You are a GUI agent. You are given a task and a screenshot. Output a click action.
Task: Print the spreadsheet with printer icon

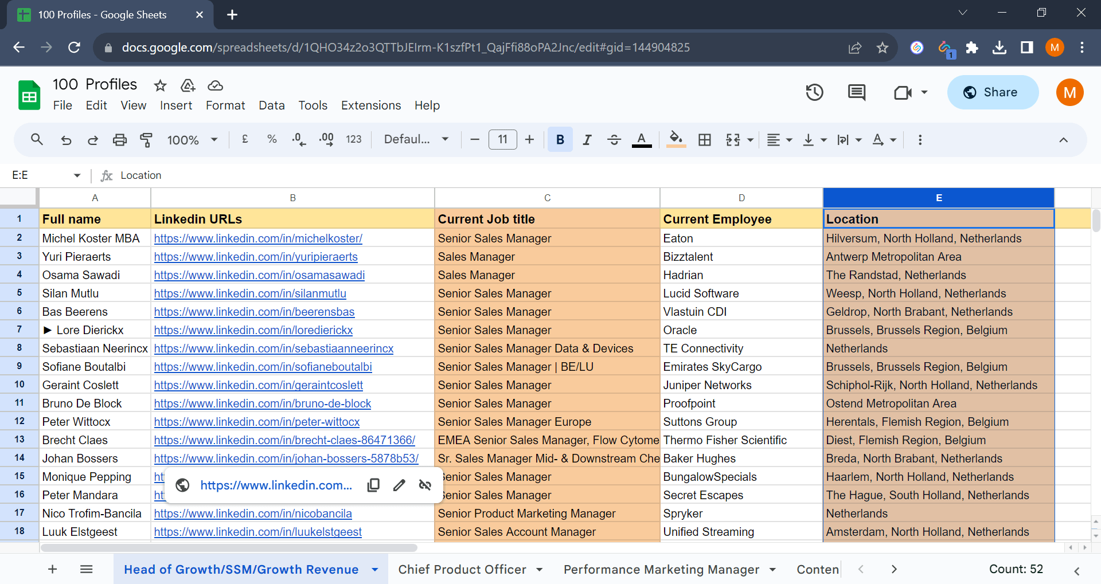click(120, 140)
